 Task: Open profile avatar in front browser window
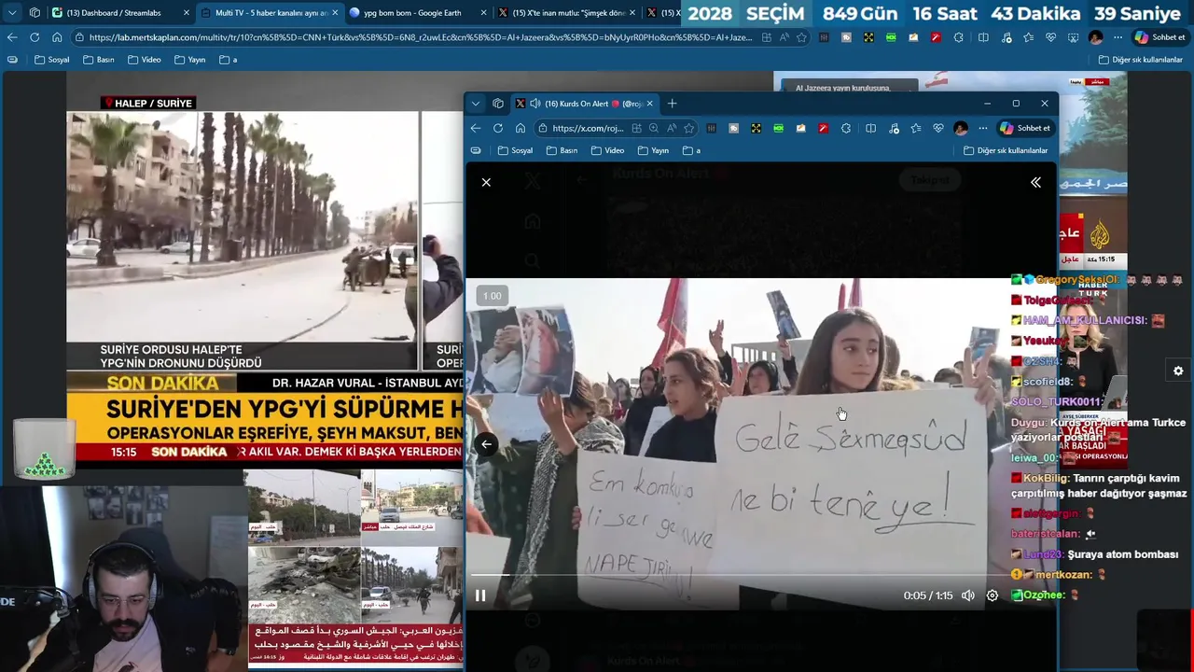coord(961,128)
